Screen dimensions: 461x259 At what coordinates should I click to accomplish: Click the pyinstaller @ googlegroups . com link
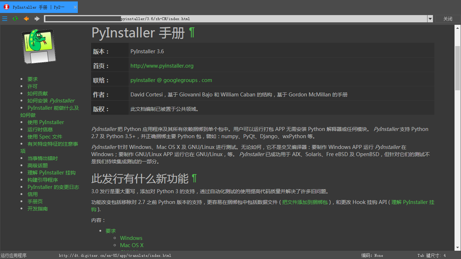tap(171, 80)
